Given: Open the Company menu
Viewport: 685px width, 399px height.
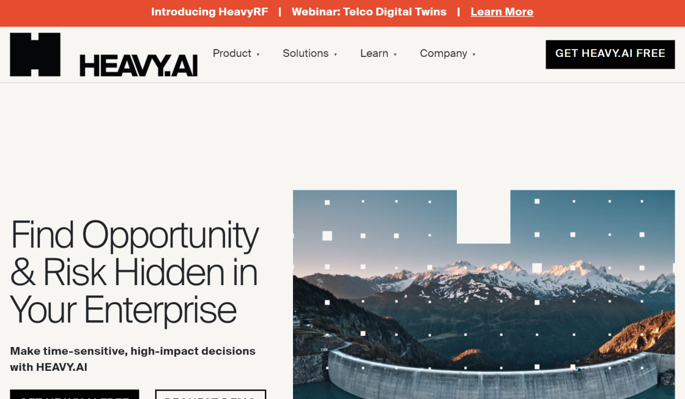Looking at the screenshot, I should [443, 53].
